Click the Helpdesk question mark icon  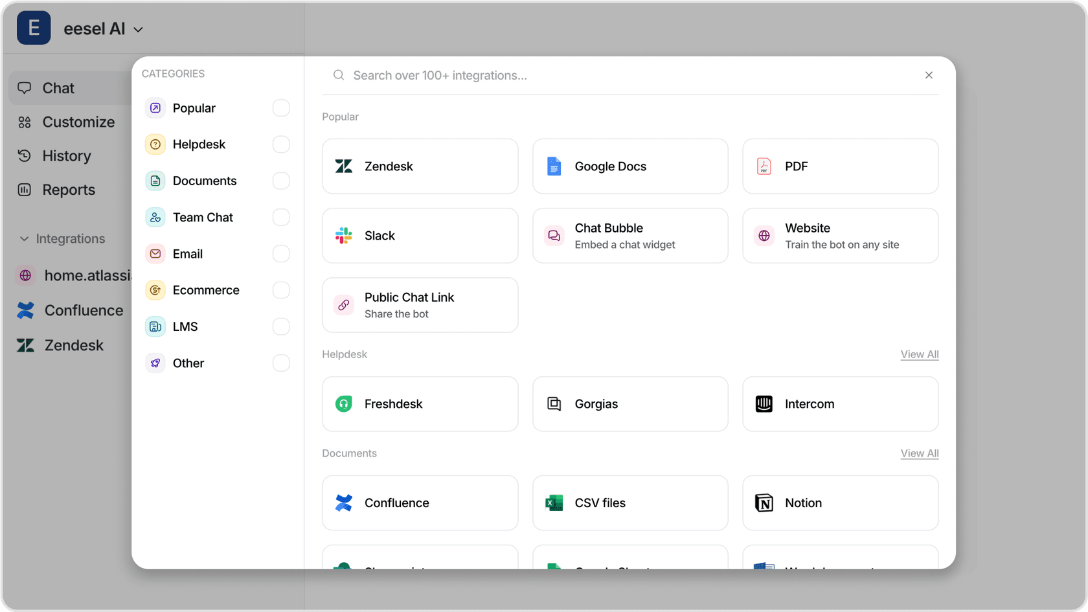point(155,144)
